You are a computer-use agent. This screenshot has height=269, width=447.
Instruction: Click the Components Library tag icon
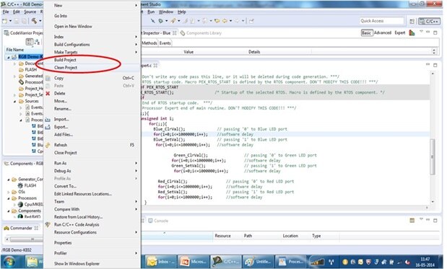[183, 33]
